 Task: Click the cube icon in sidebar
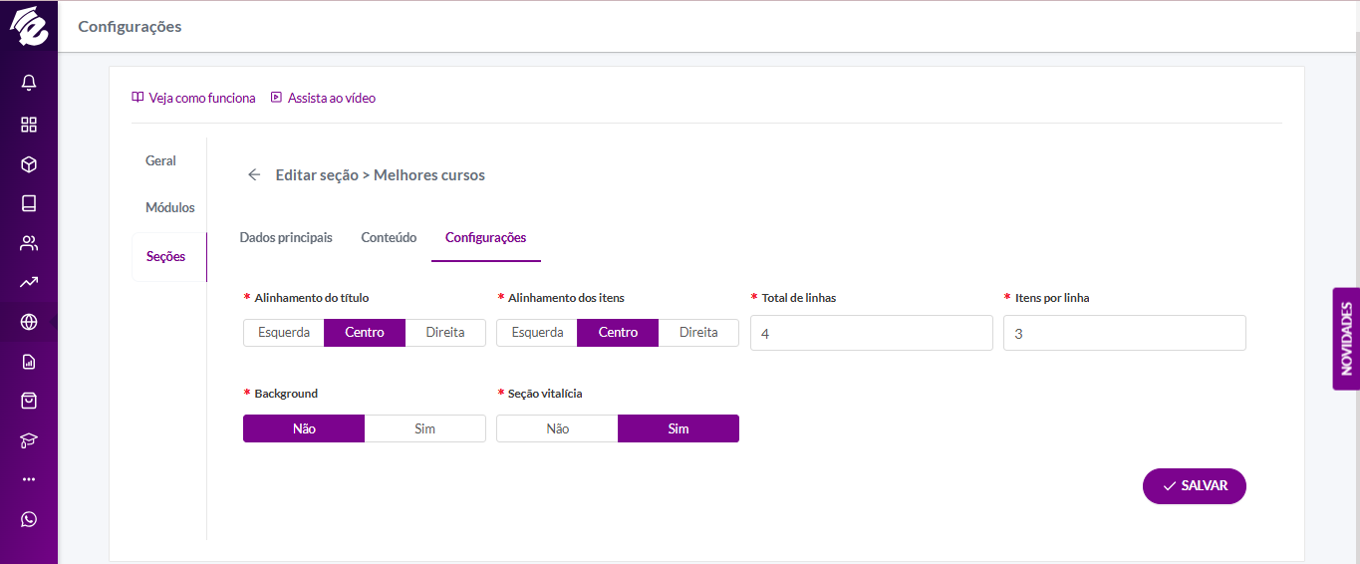29,164
